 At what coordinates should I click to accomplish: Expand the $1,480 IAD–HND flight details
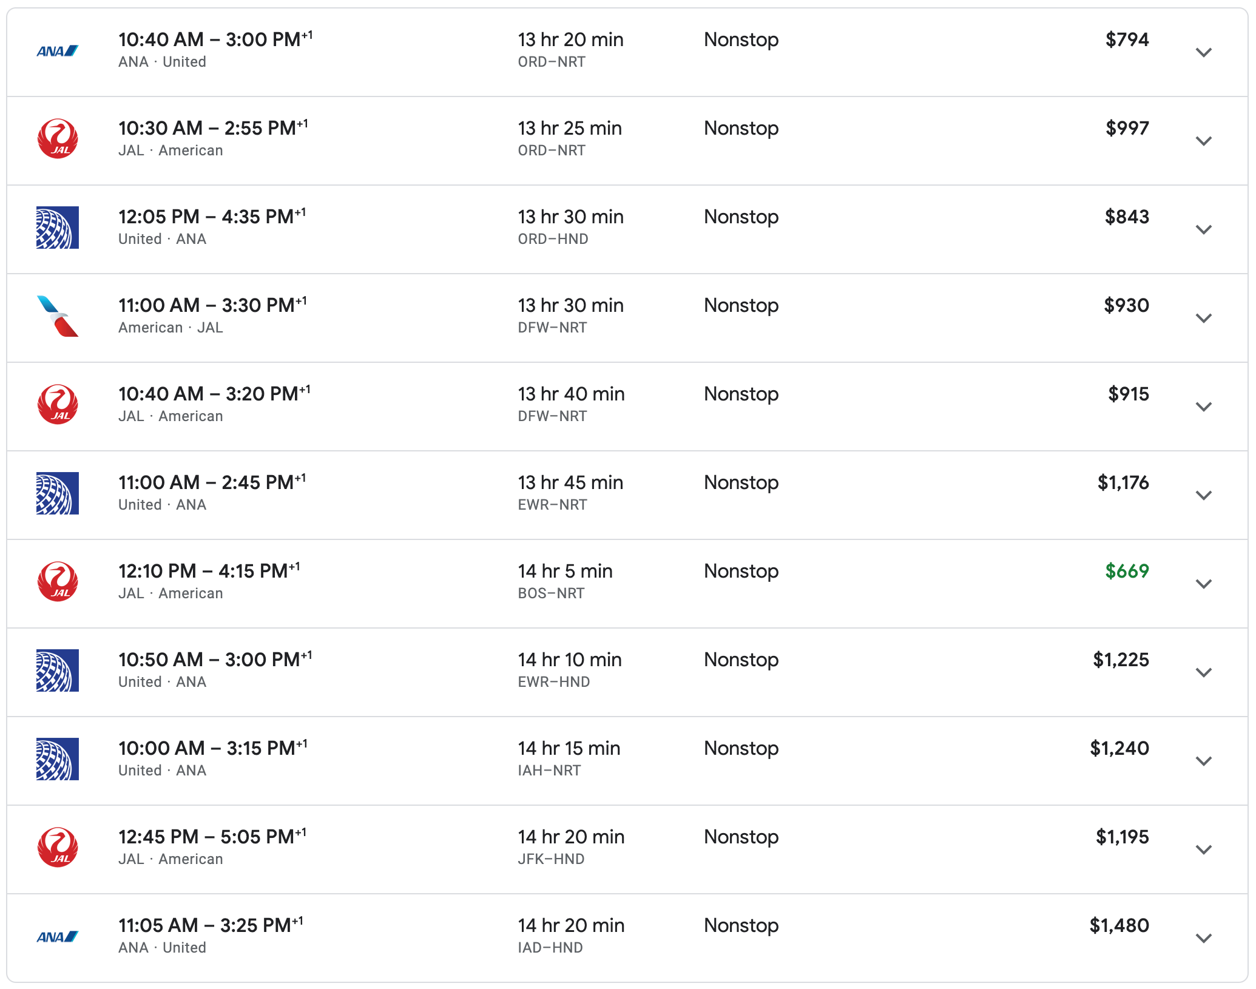coord(1203,939)
